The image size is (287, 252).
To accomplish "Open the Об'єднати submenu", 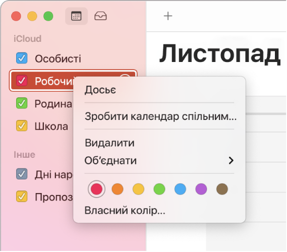I will coord(159,161).
